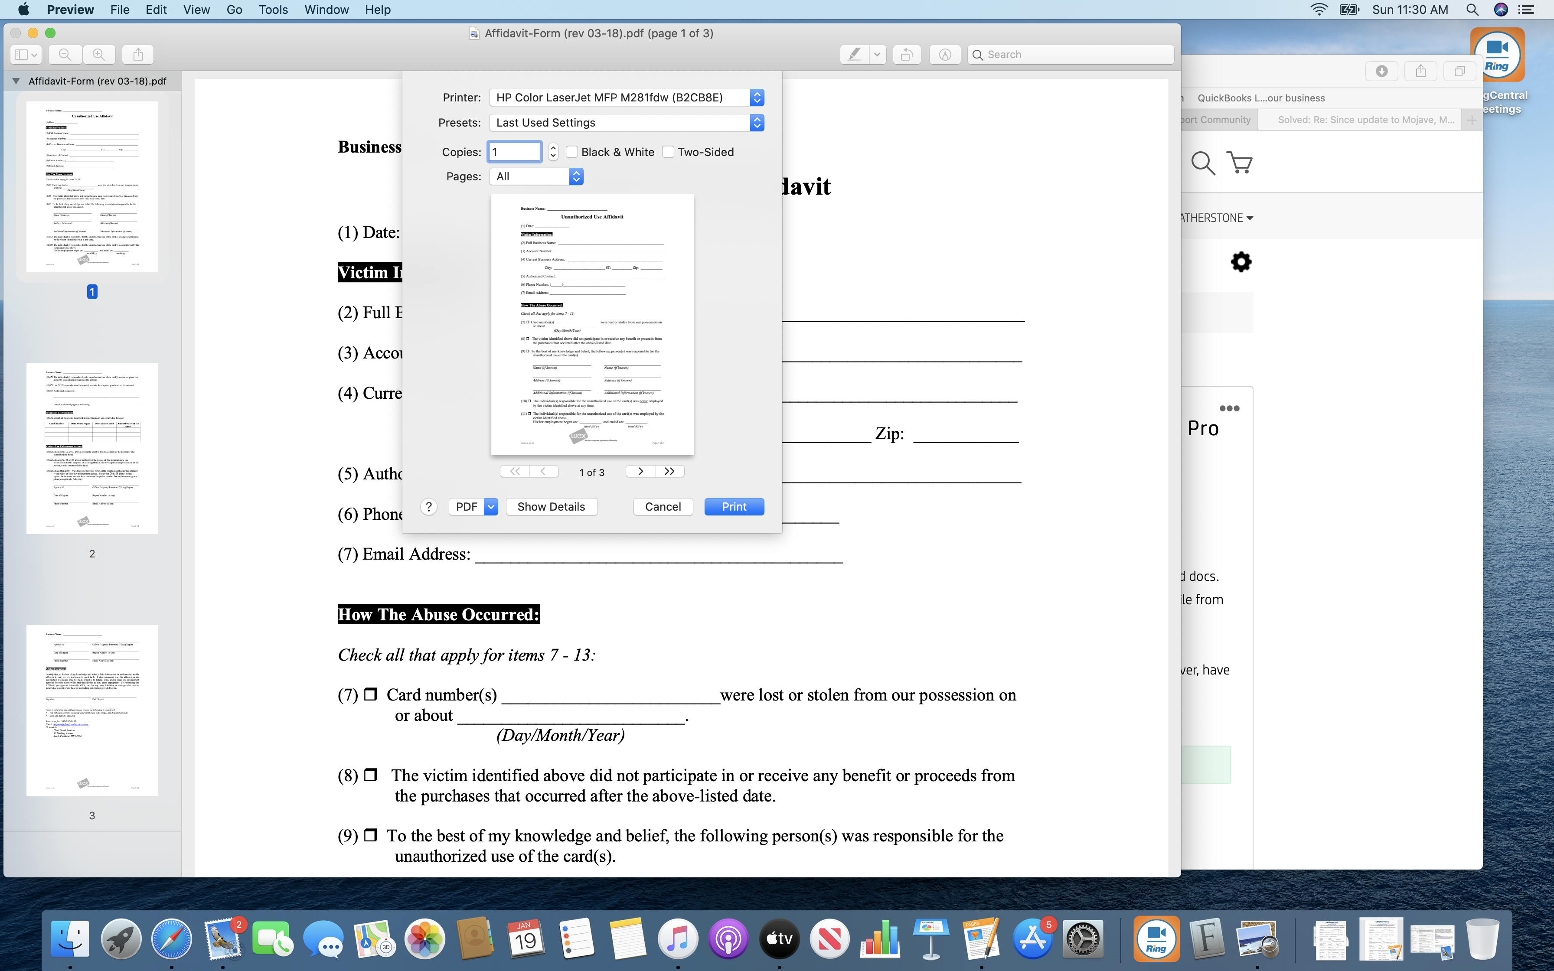Viewport: 1554px width, 971px height.
Task: Open the Help menu
Action: pos(378,10)
